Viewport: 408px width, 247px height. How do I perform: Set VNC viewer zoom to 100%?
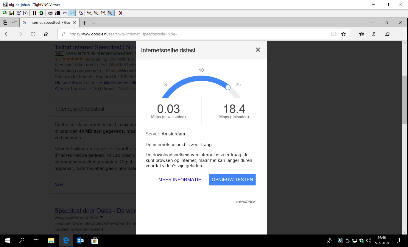[103, 13]
